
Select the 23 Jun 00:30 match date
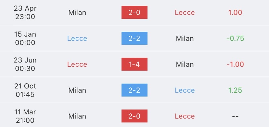pos(25,64)
